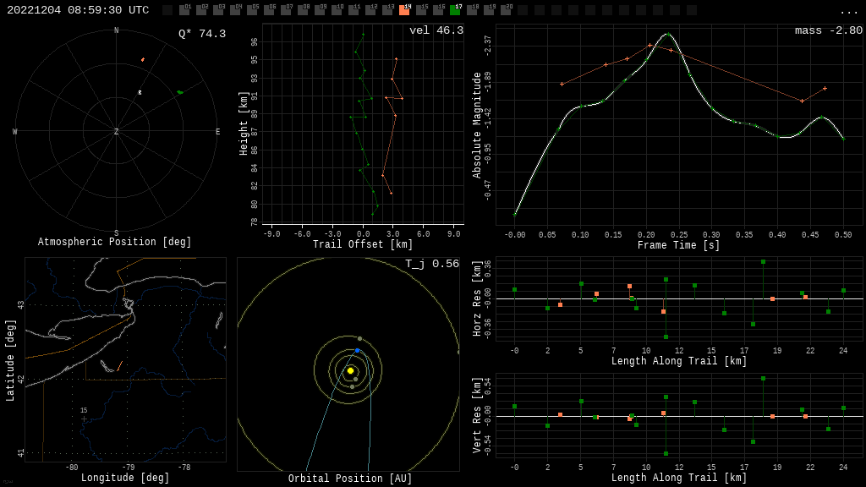Select the green station 17 indicator box
The height and width of the screenshot is (487, 866).
(455, 10)
